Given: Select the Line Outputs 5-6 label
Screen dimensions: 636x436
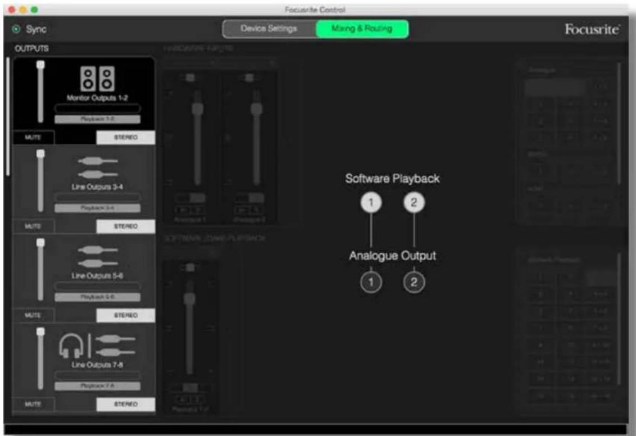Looking at the screenshot, I should [97, 276].
